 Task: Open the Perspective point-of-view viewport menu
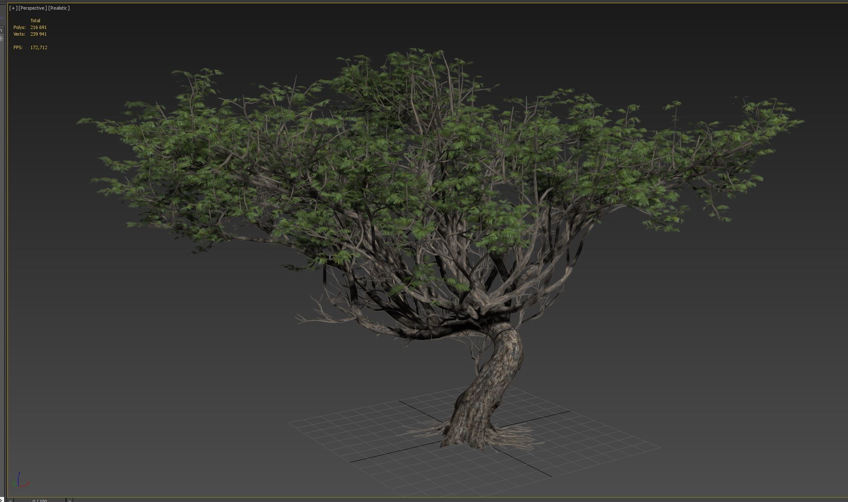click(32, 8)
